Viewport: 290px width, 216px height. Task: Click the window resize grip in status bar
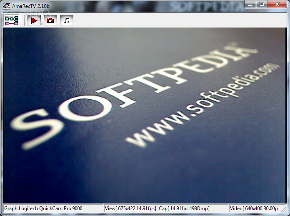pos(283,209)
